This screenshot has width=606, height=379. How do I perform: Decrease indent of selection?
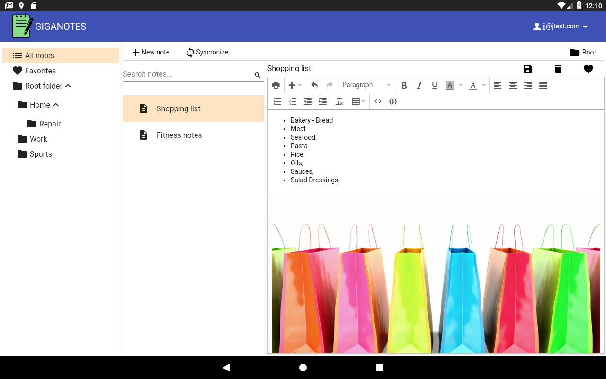308,101
